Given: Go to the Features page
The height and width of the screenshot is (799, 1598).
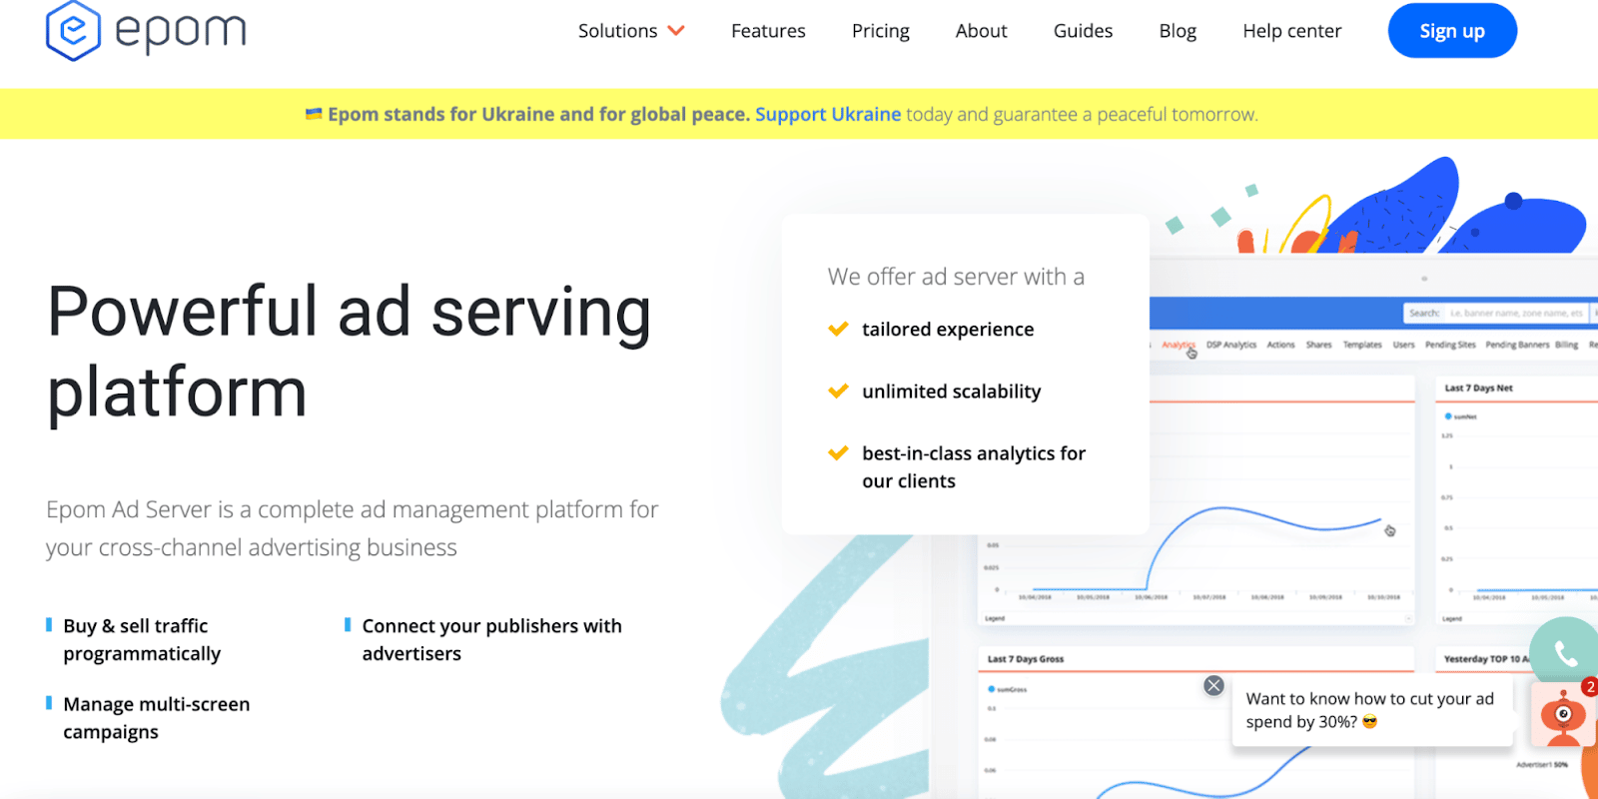Looking at the screenshot, I should click(x=768, y=31).
